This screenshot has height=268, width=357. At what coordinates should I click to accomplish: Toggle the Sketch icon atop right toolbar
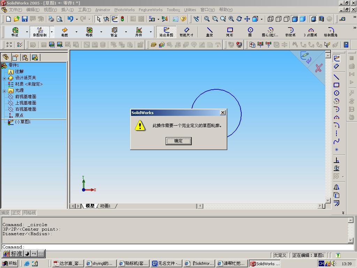336,58
